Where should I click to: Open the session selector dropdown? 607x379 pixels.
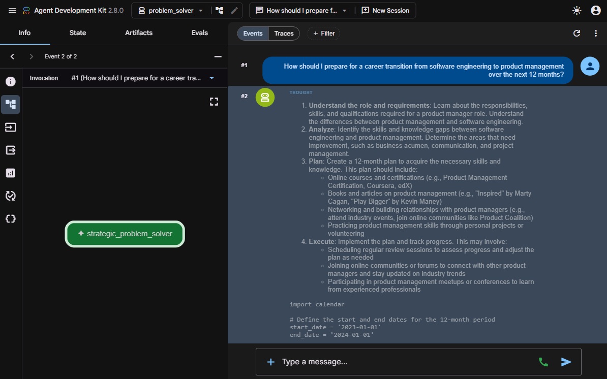tap(301, 11)
